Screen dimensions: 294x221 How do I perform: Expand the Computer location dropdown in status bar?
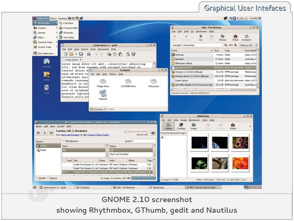[98, 109]
